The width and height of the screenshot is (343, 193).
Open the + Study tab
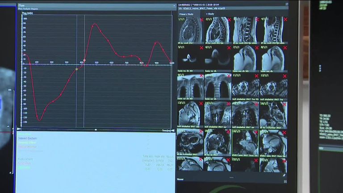210,14
